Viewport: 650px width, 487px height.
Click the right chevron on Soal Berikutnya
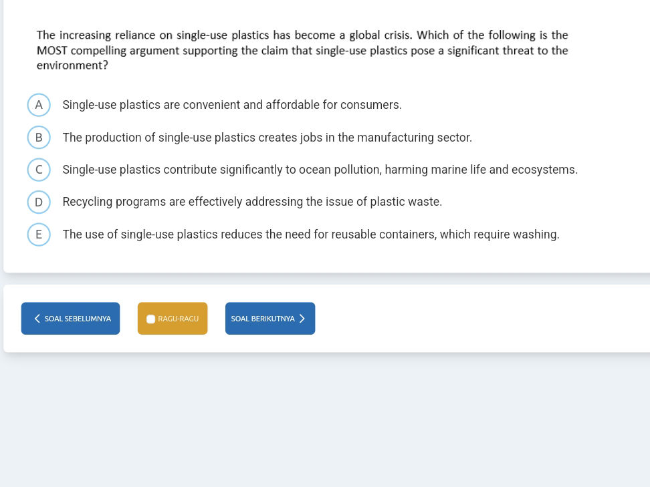coord(302,319)
